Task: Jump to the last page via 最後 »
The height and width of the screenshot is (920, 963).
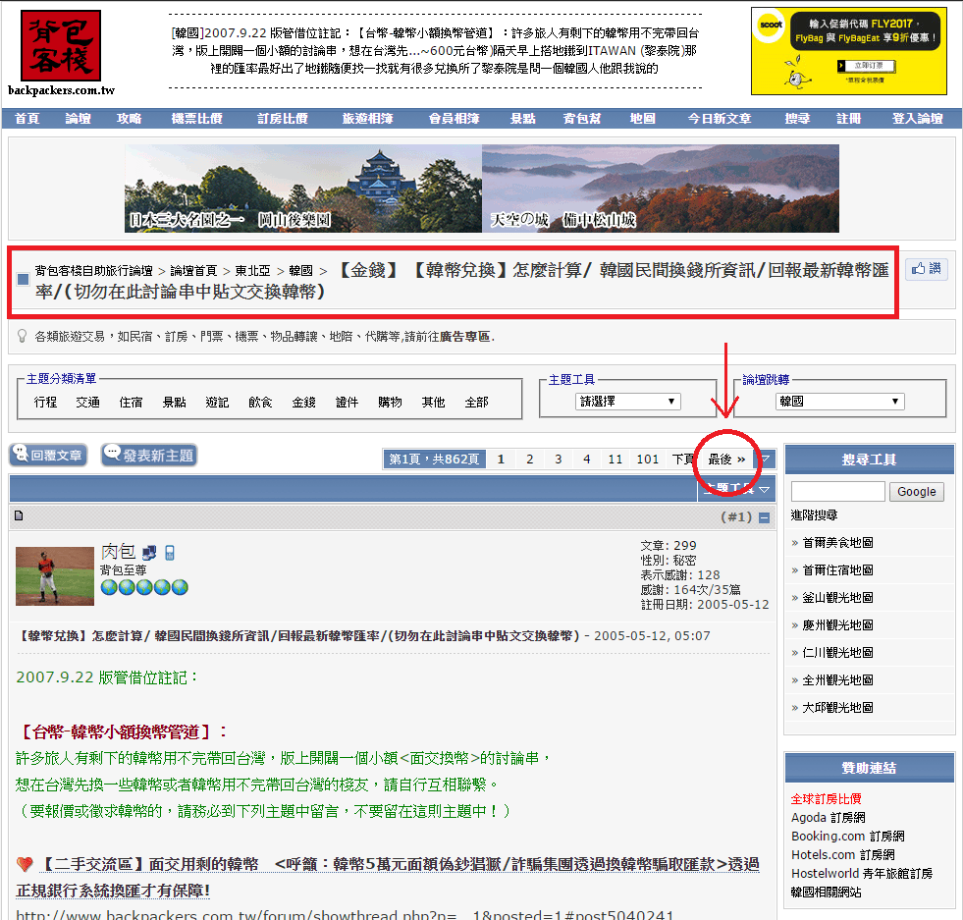Action: point(726,459)
